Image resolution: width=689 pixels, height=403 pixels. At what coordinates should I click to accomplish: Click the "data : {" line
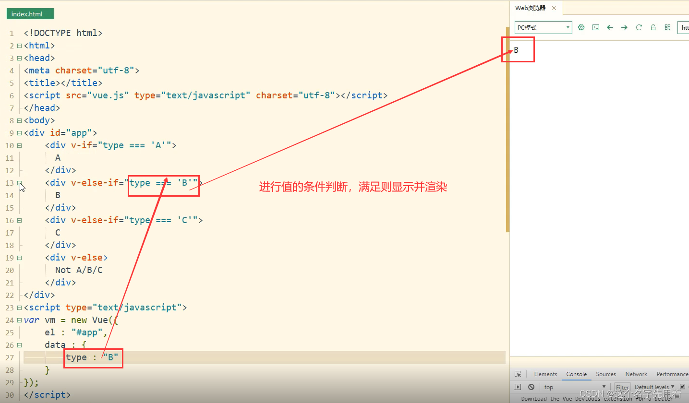point(65,345)
